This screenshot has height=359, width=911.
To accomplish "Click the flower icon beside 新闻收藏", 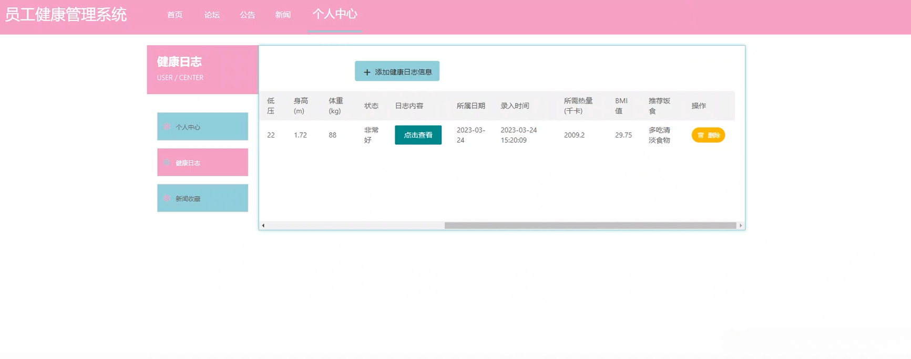I will [167, 198].
